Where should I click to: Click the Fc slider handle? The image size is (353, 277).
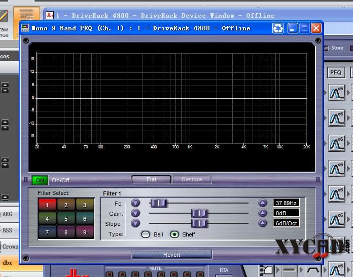coord(159,203)
